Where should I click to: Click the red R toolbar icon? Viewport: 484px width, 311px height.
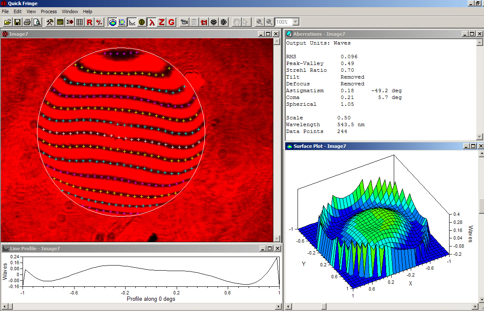tap(89, 22)
